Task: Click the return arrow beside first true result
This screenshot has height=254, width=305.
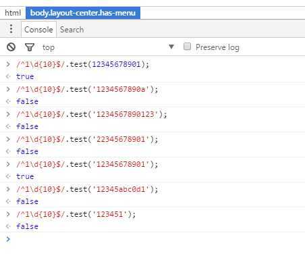Action: [8, 76]
